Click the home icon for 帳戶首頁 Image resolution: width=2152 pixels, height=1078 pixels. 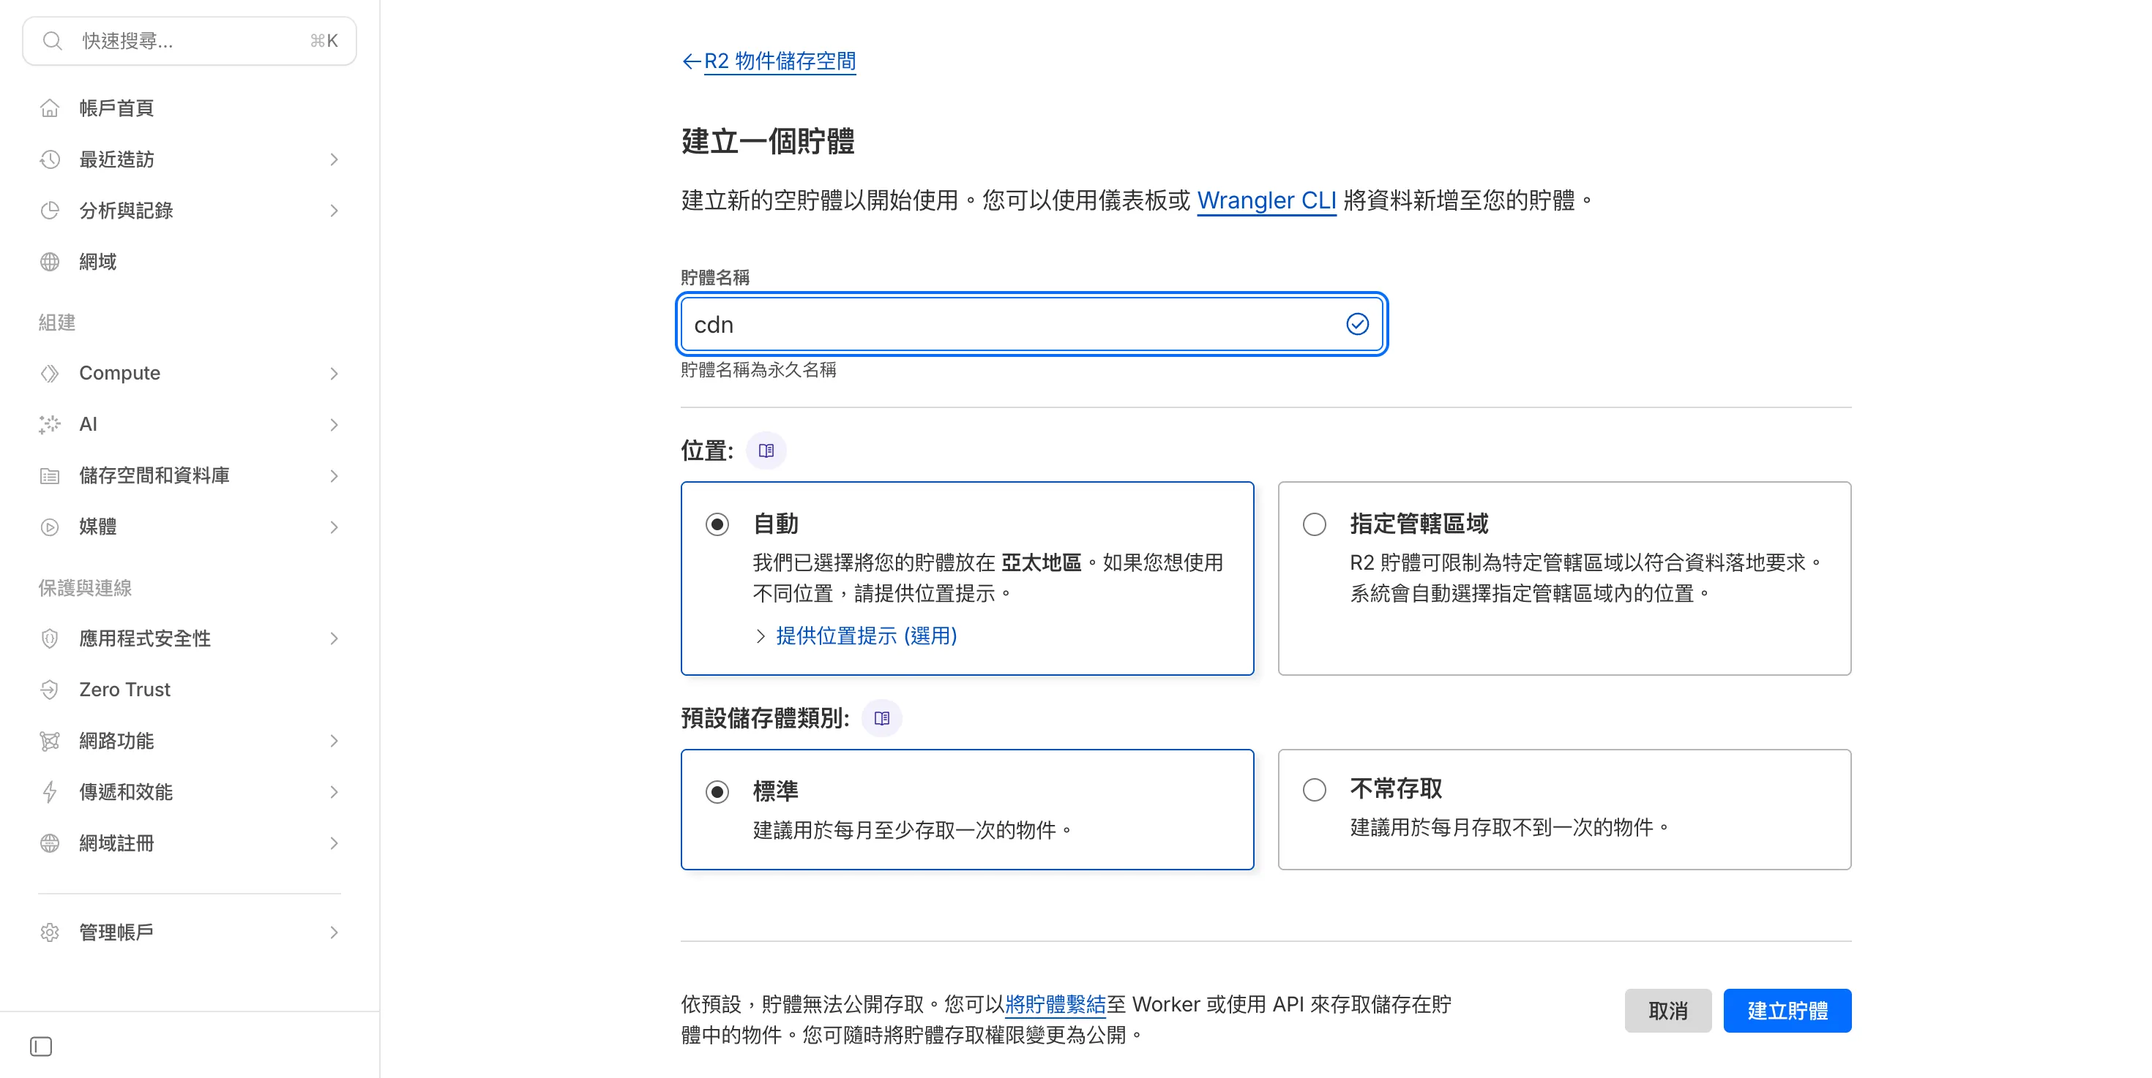(50, 108)
